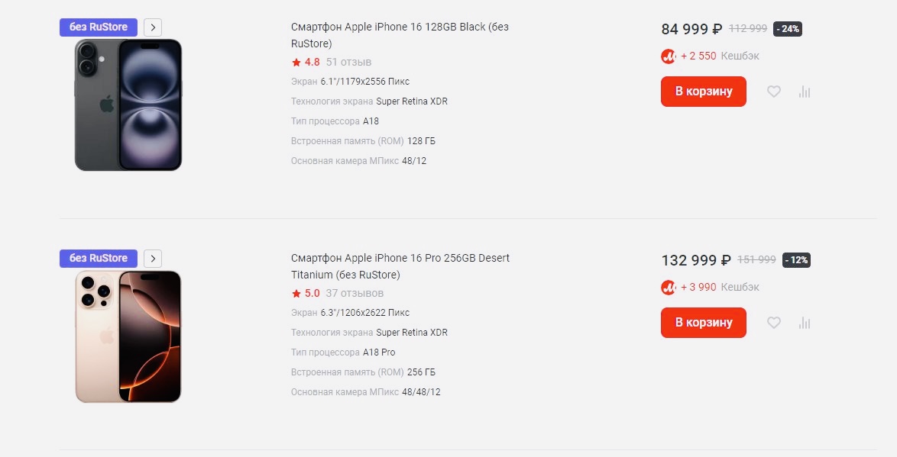
Task: Click cashback M logo for iPhone 16 Black
Action: point(669,56)
